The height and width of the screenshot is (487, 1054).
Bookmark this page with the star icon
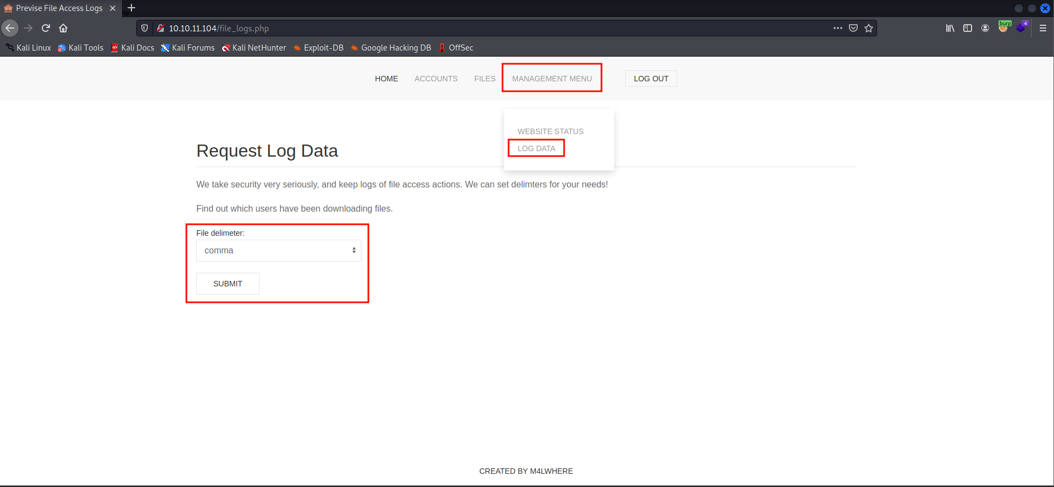pyautogui.click(x=869, y=28)
